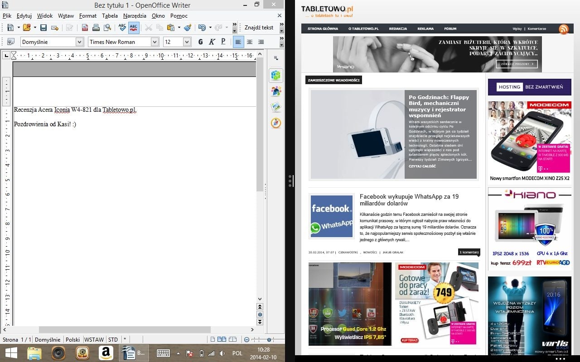Image resolution: width=580 pixels, height=362 pixels.
Task: Zoom out with the minus button
Action: tap(246, 339)
